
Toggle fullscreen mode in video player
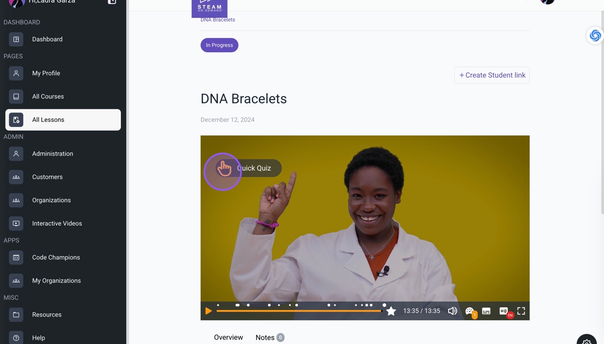(521, 311)
